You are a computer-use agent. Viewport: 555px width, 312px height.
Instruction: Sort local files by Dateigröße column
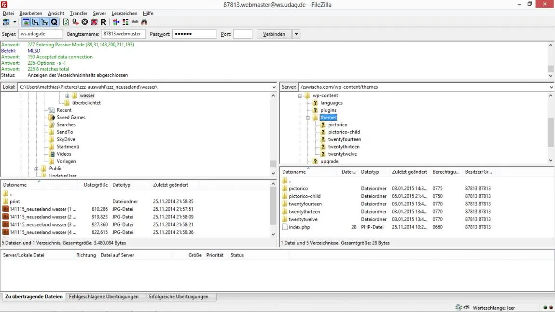[x=96, y=185]
